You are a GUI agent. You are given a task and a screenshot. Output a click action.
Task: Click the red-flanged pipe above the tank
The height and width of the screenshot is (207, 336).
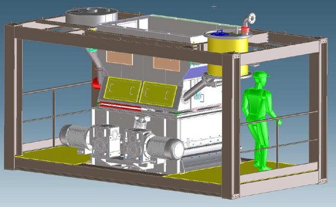coord(247,22)
